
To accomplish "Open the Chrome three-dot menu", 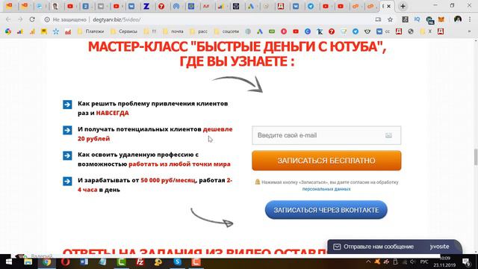I will (x=470, y=19).
